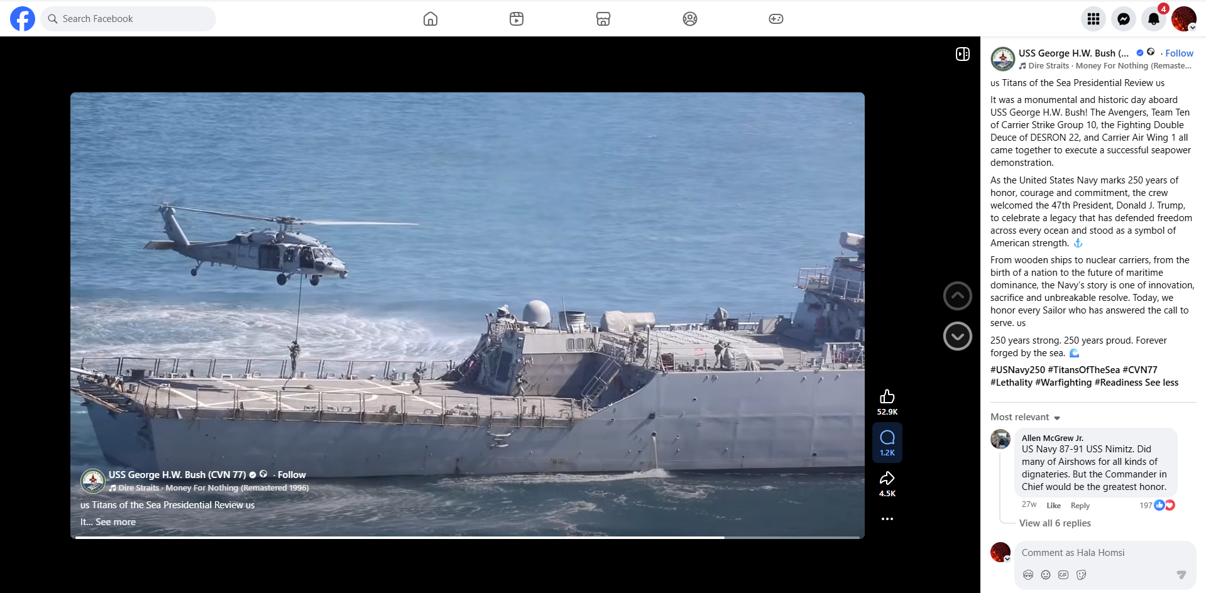Screen dimensions: 1206x593
Task: Follow USS George H.W. Bush page
Action: [x=1178, y=53]
